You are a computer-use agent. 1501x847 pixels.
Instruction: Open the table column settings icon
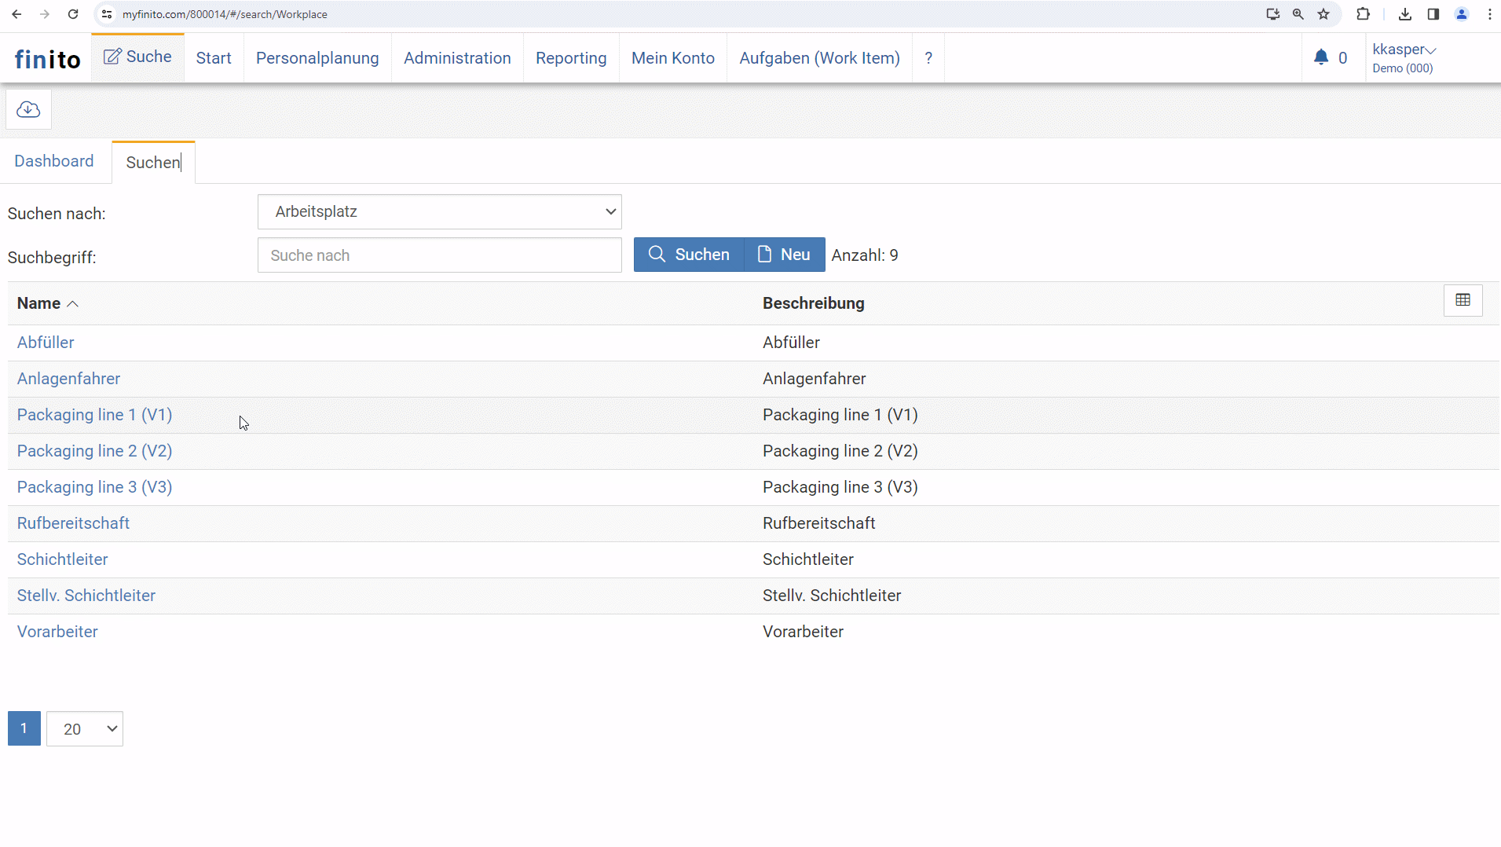(1463, 301)
